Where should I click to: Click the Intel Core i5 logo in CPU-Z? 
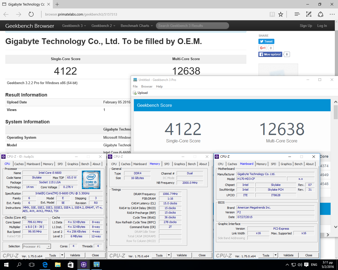[x=91, y=180]
